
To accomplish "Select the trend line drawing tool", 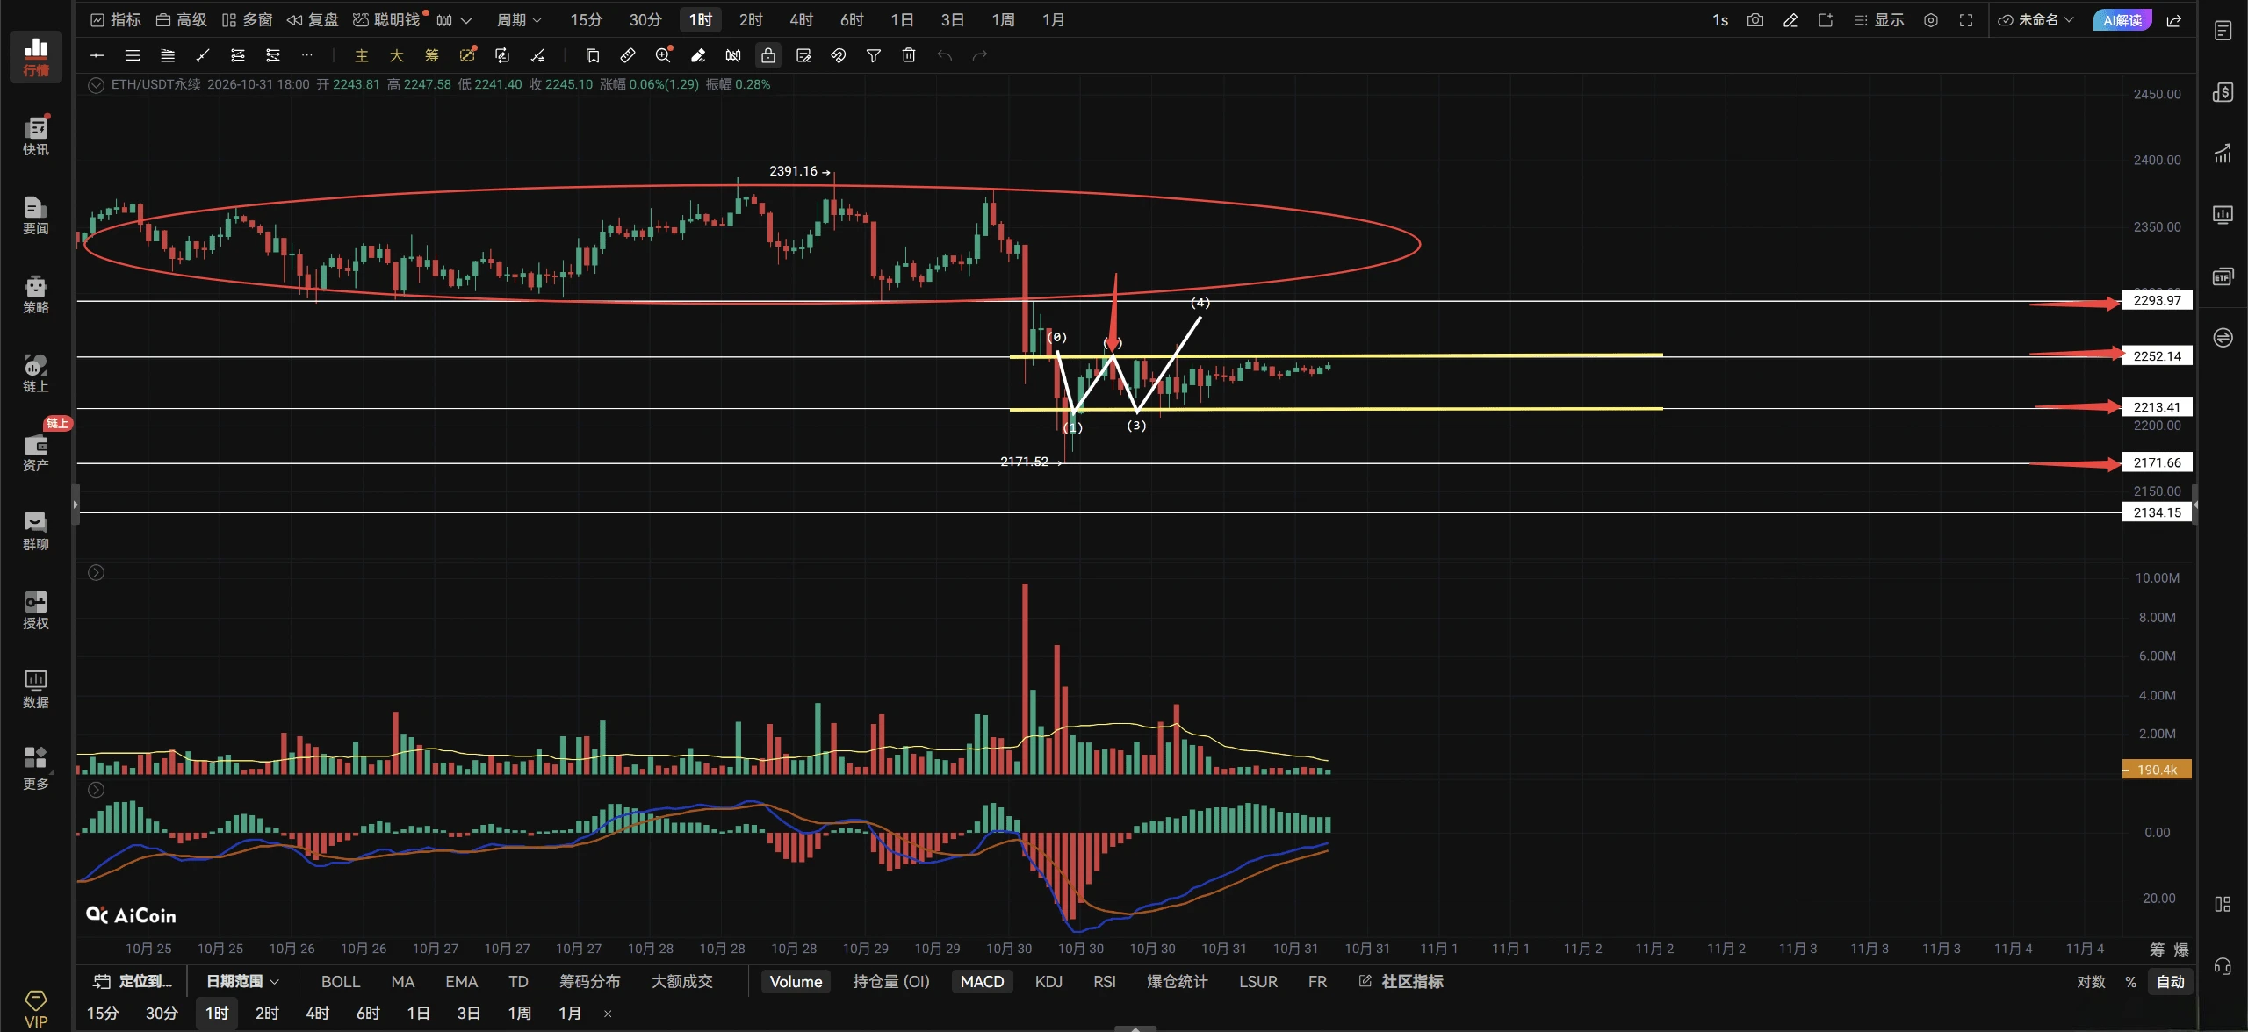I will pos(203,55).
